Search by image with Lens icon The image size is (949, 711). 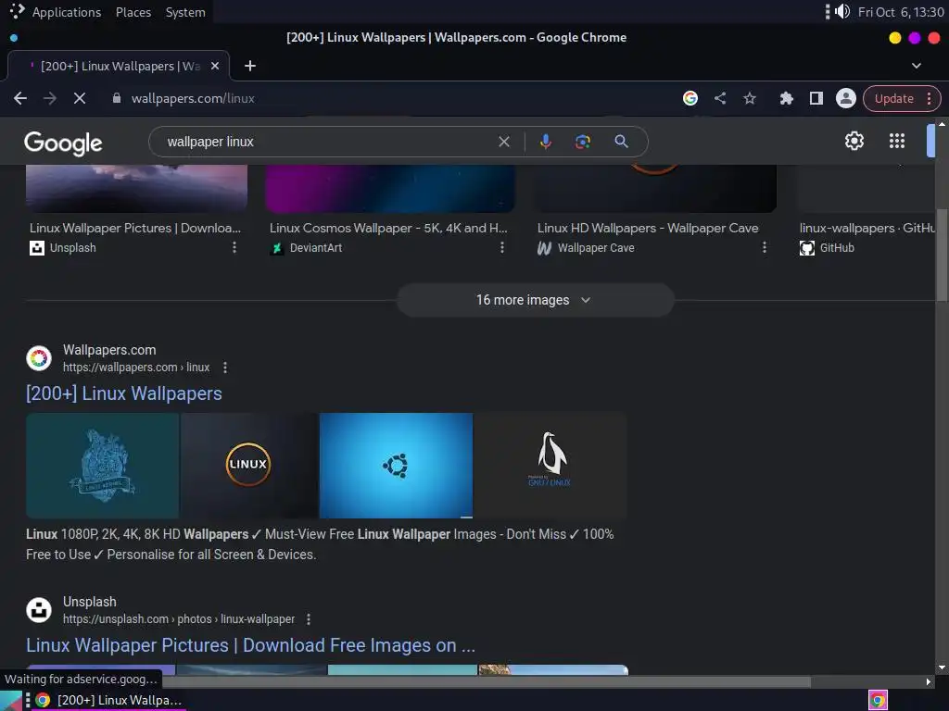tap(582, 142)
